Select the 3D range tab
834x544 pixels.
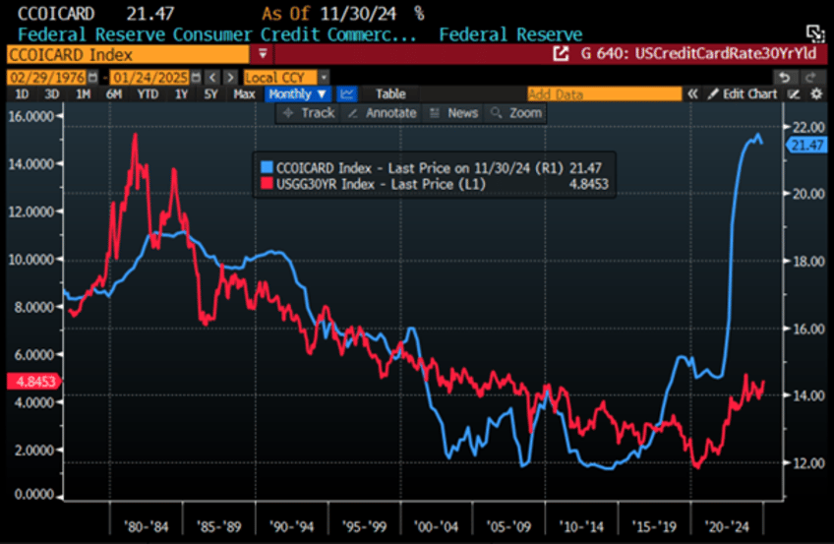tap(51, 94)
